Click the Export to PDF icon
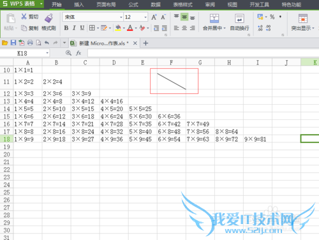 [22, 43]
